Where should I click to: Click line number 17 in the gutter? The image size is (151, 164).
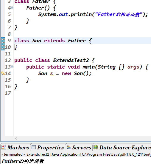[8, 93]
